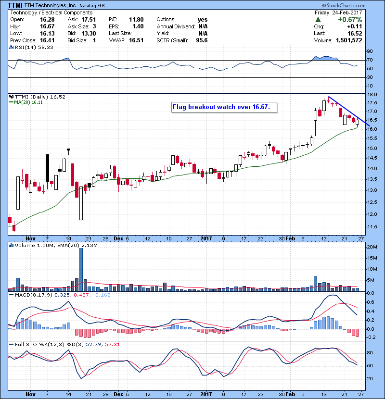This screenshot has height=399, width=385.
Task: Click the Full STO %K value 52.79
Action: pos(93,344)
